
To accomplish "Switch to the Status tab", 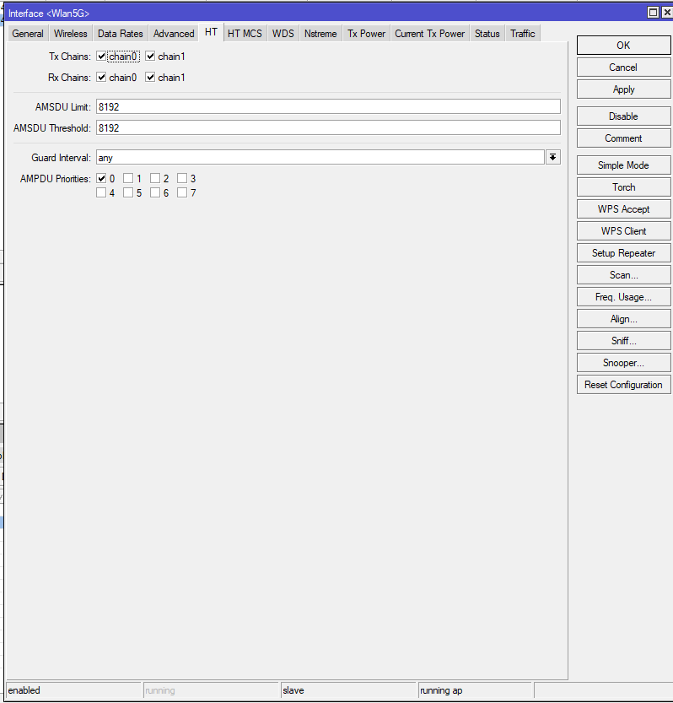I will pyautogui.click(x=487, y=34).
